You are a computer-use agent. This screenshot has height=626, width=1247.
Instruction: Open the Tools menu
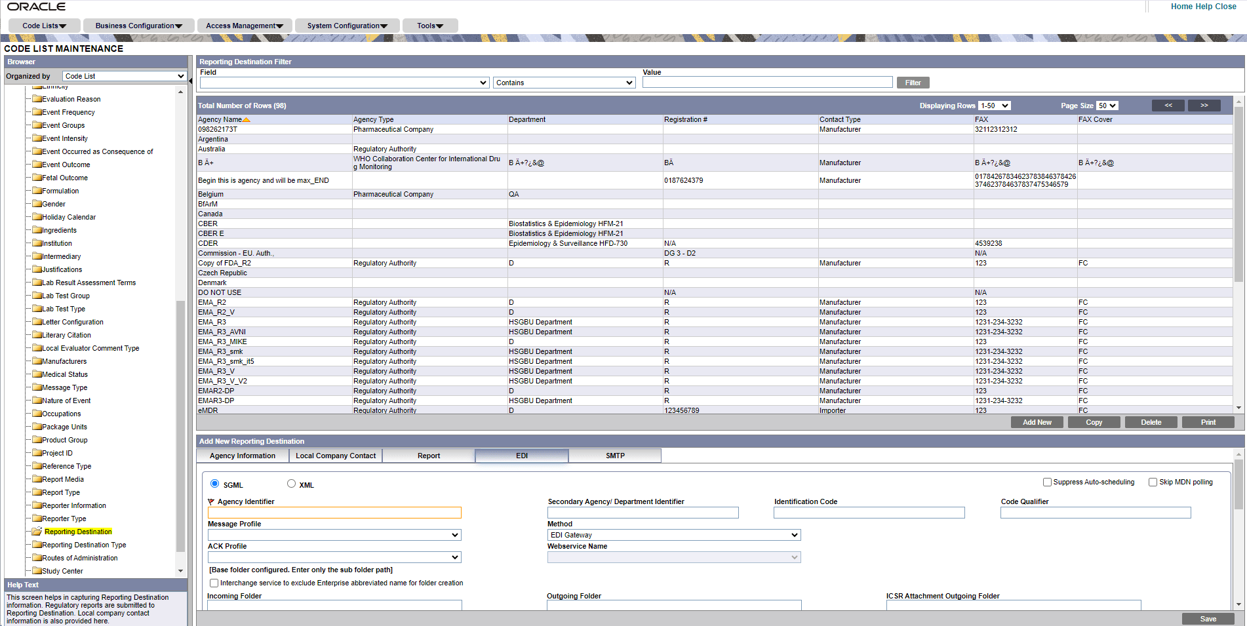pos(430,26)
